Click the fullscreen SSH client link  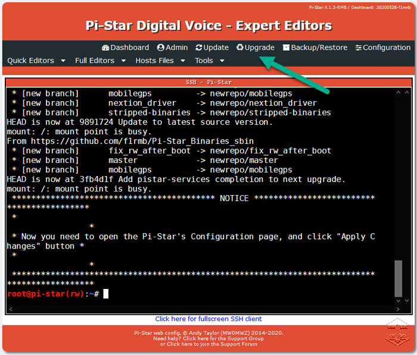(x=208, y=319)
